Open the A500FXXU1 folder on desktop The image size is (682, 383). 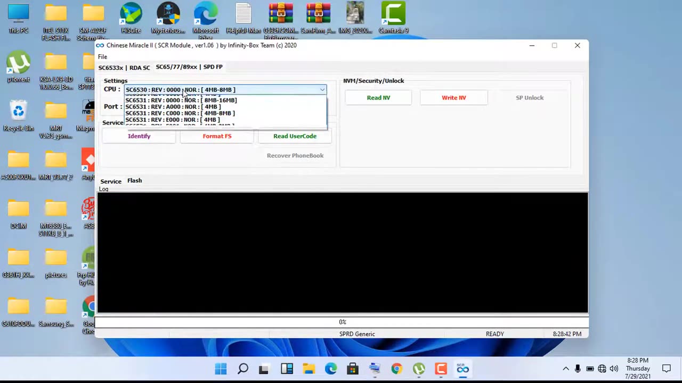pyautogui.click(x=18, y=164)
